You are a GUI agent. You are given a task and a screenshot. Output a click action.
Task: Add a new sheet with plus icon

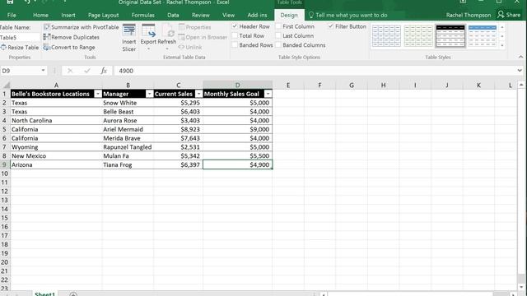(x=73, y=294)
